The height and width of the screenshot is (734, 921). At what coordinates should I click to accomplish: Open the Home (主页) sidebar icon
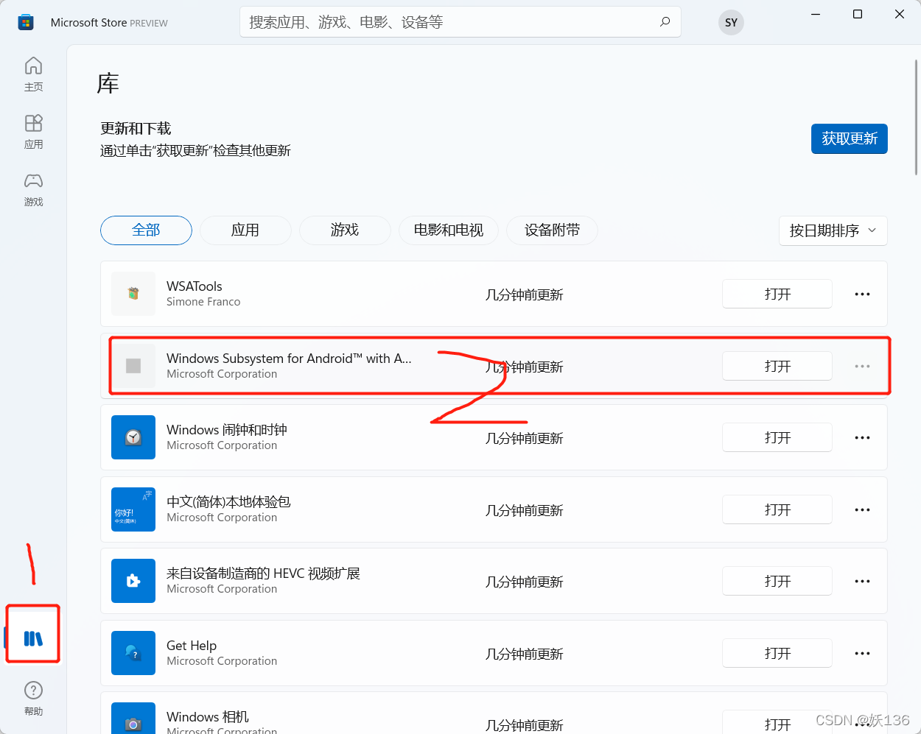(33, 74)
